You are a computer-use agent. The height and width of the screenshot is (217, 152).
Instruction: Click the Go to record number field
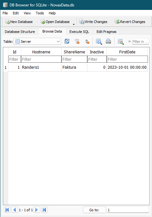[128, 210]
